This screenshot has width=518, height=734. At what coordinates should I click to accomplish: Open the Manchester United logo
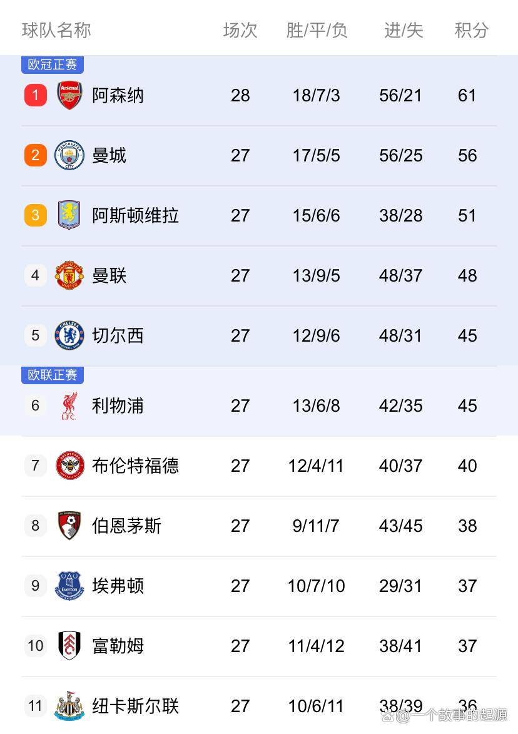coord(69,275)
